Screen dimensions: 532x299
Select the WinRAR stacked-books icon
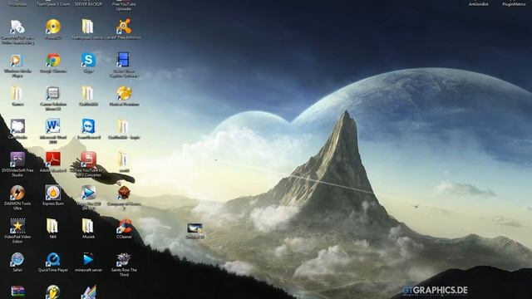[17, 292]
